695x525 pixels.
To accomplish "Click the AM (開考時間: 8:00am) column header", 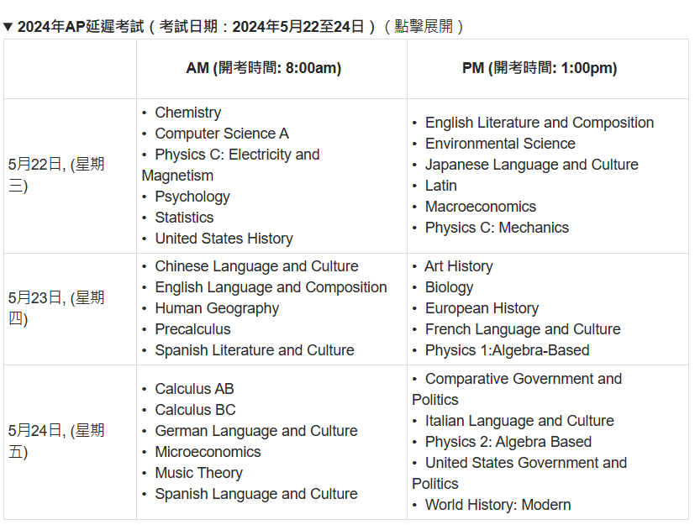I will (x=264, y=68).
